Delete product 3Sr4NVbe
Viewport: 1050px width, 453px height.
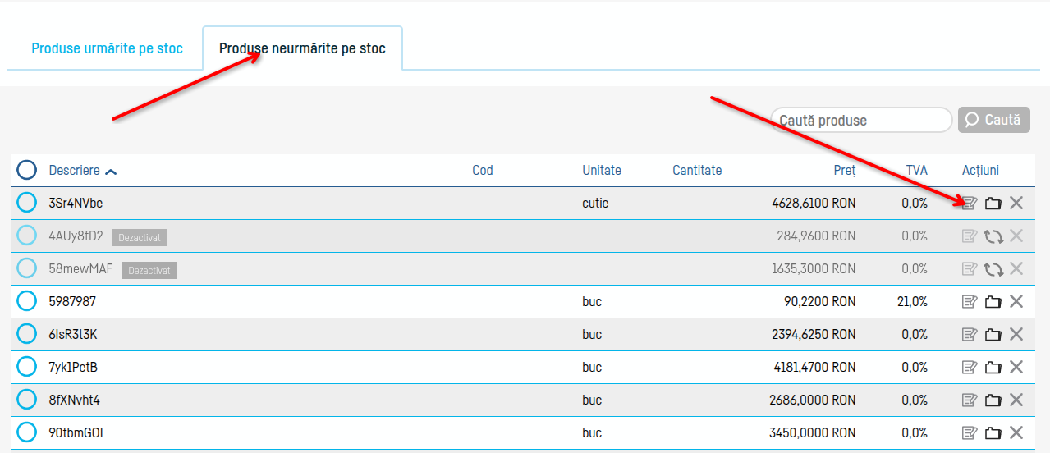1016,204
